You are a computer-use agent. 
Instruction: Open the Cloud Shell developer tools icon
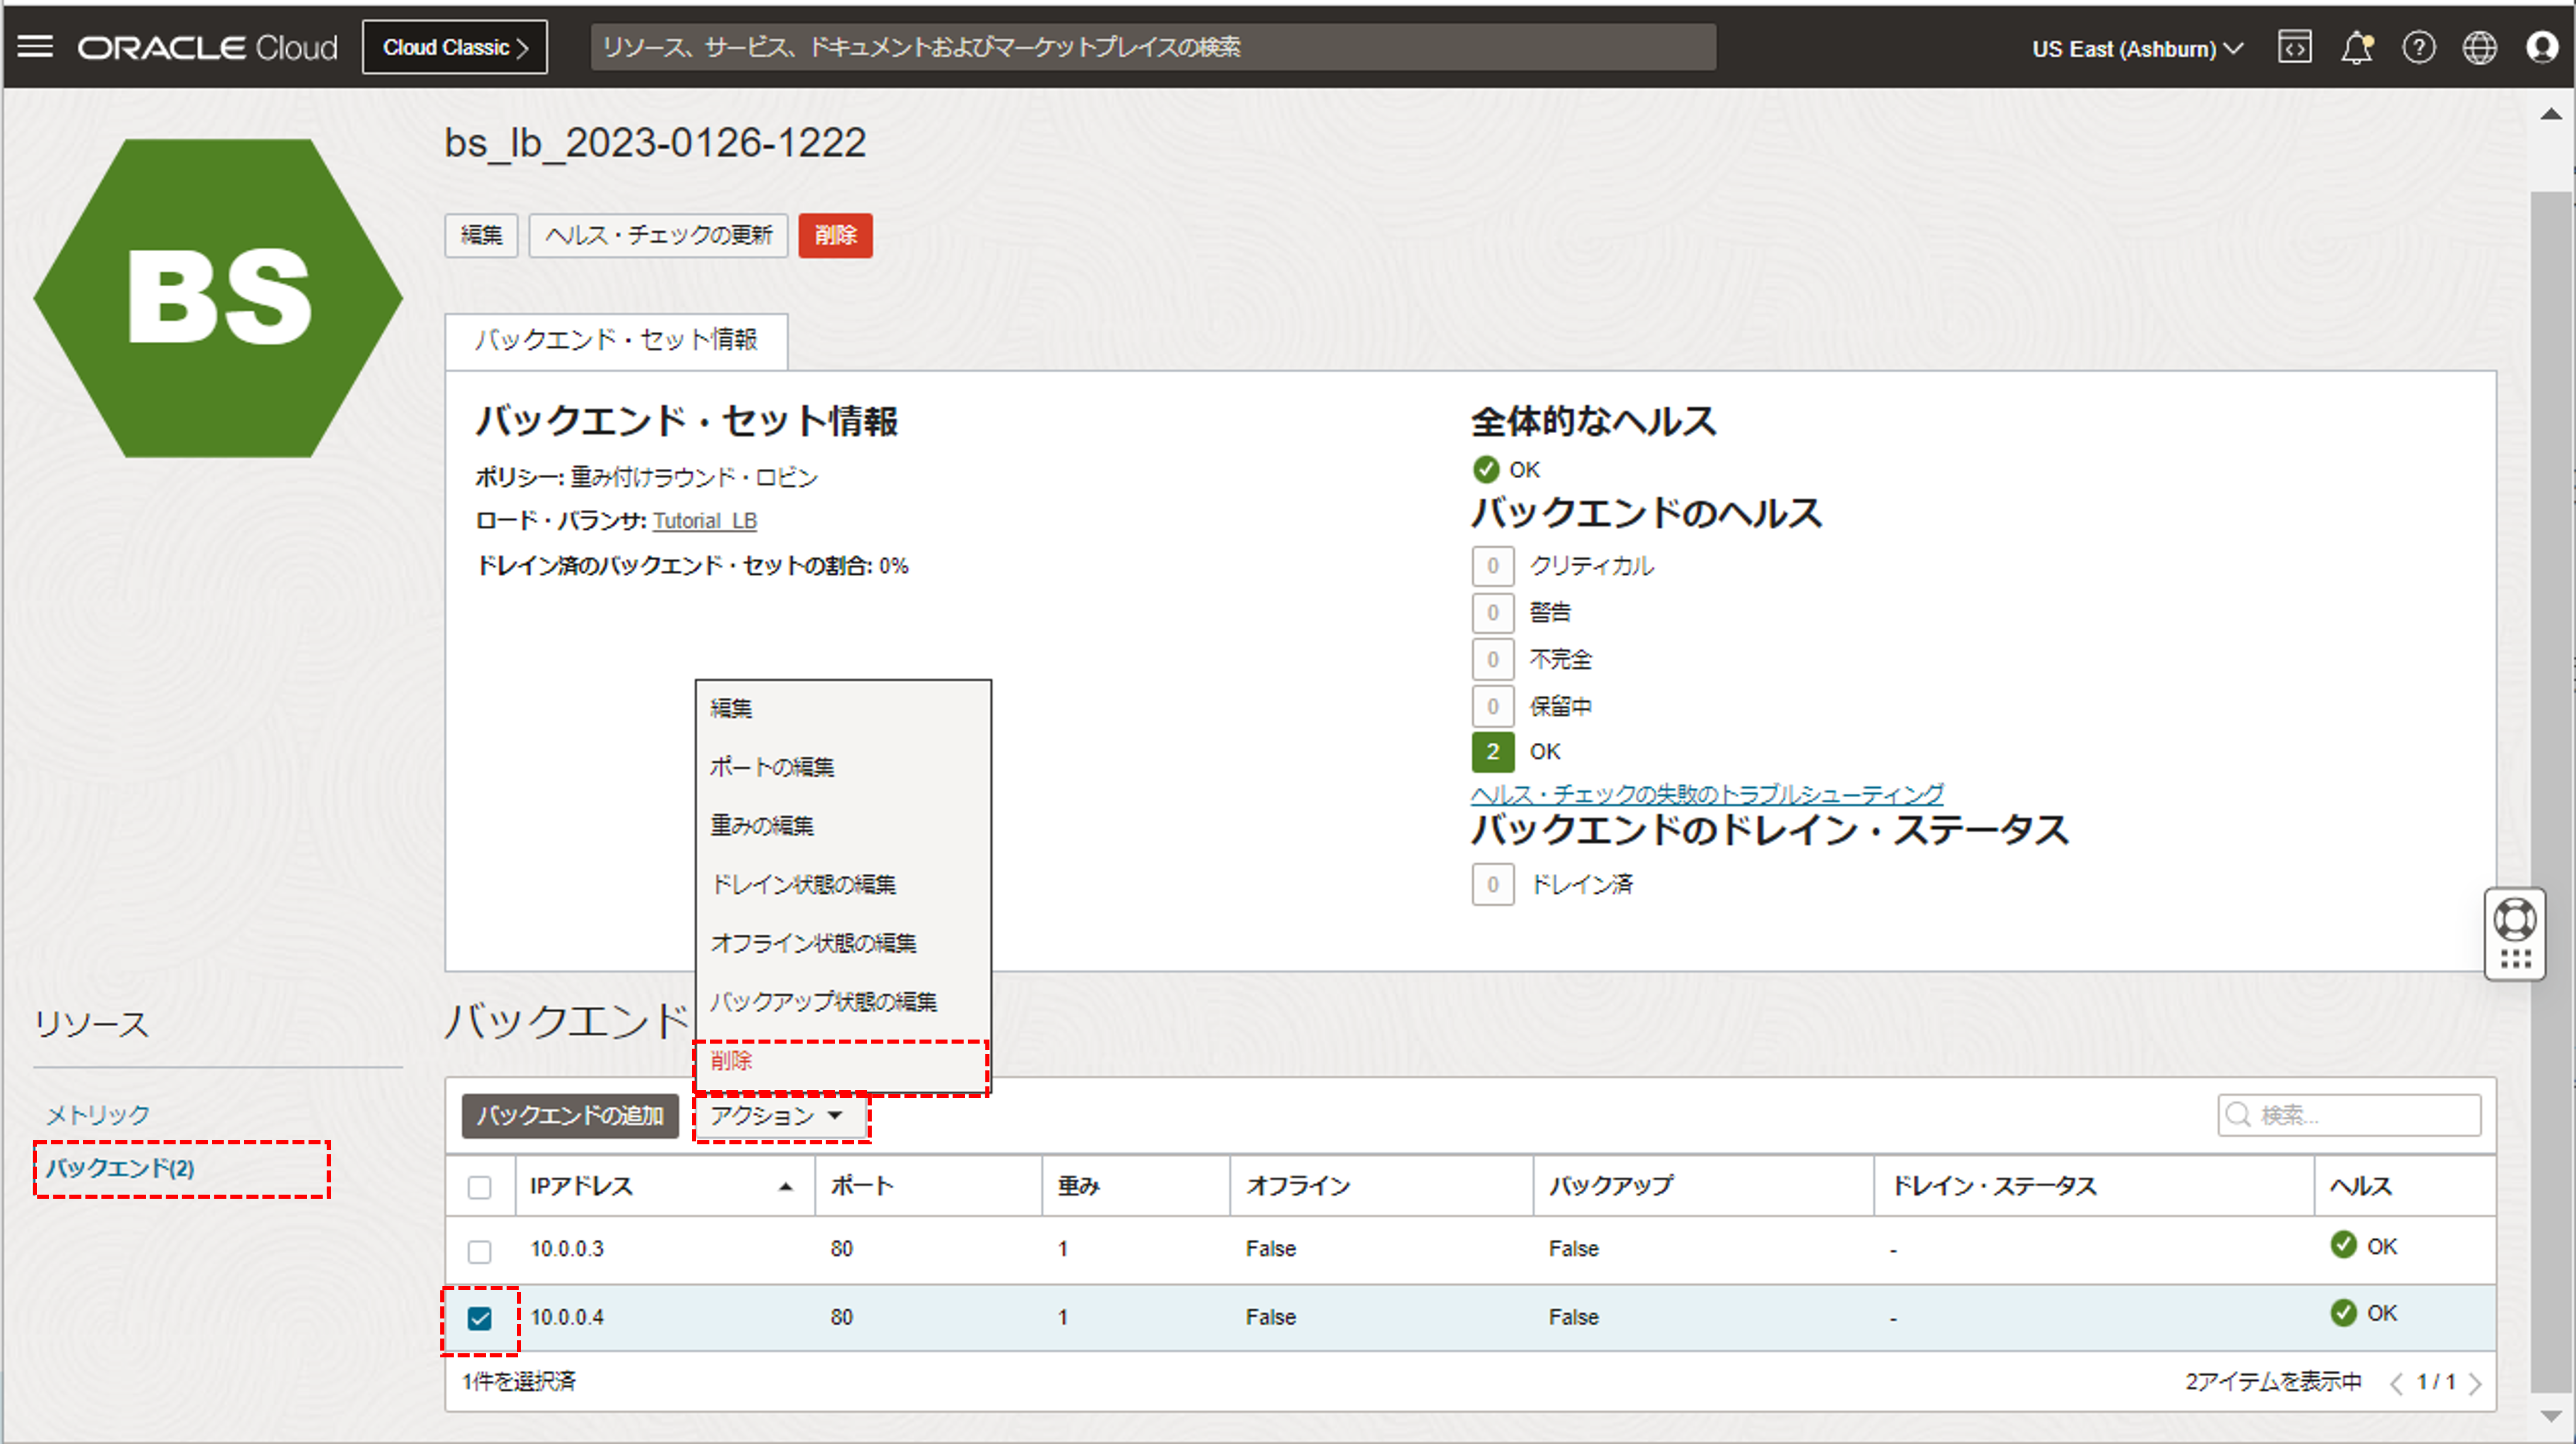coord(2294,47)
